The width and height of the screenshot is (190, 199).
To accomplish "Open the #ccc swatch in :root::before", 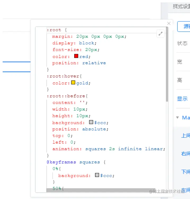I will click(91, 122).
